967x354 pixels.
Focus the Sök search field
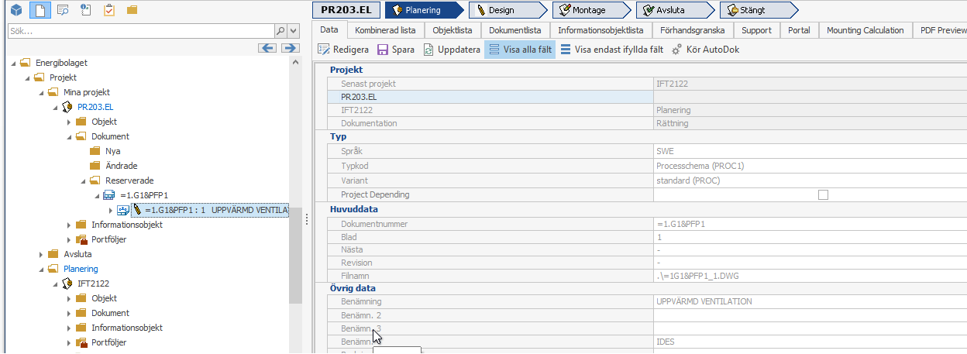click(x=141, y=31)
